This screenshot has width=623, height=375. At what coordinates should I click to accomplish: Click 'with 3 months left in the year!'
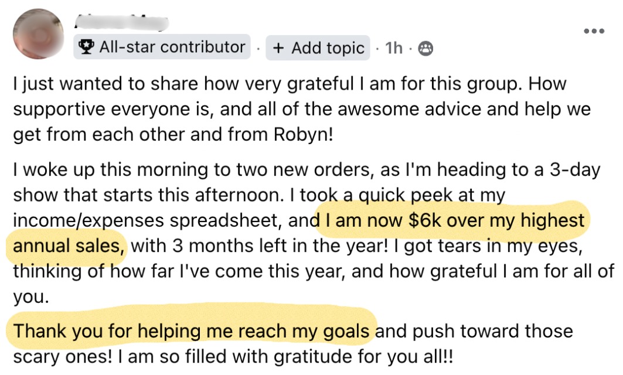[x=259, y=246]
